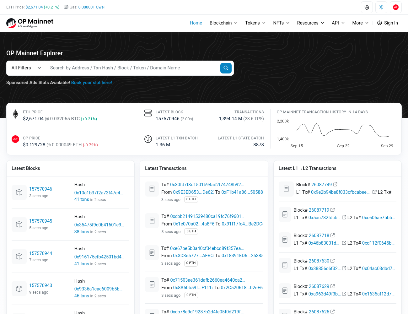Click document icon for L1 block 26087718
Viewport: 408px width, 314px height.
285,240
